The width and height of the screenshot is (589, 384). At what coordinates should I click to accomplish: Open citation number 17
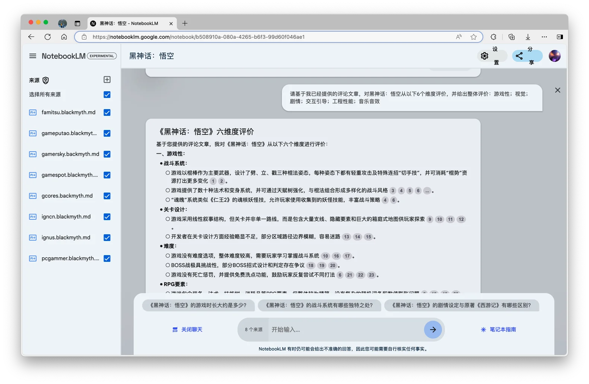(x=347, y=256)
